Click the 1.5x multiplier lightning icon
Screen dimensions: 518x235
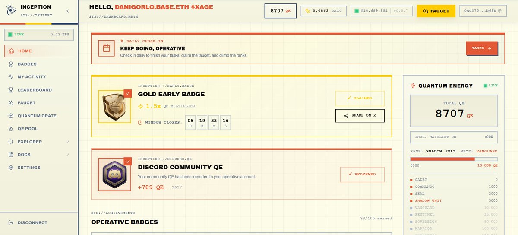(x=140, y=106)
